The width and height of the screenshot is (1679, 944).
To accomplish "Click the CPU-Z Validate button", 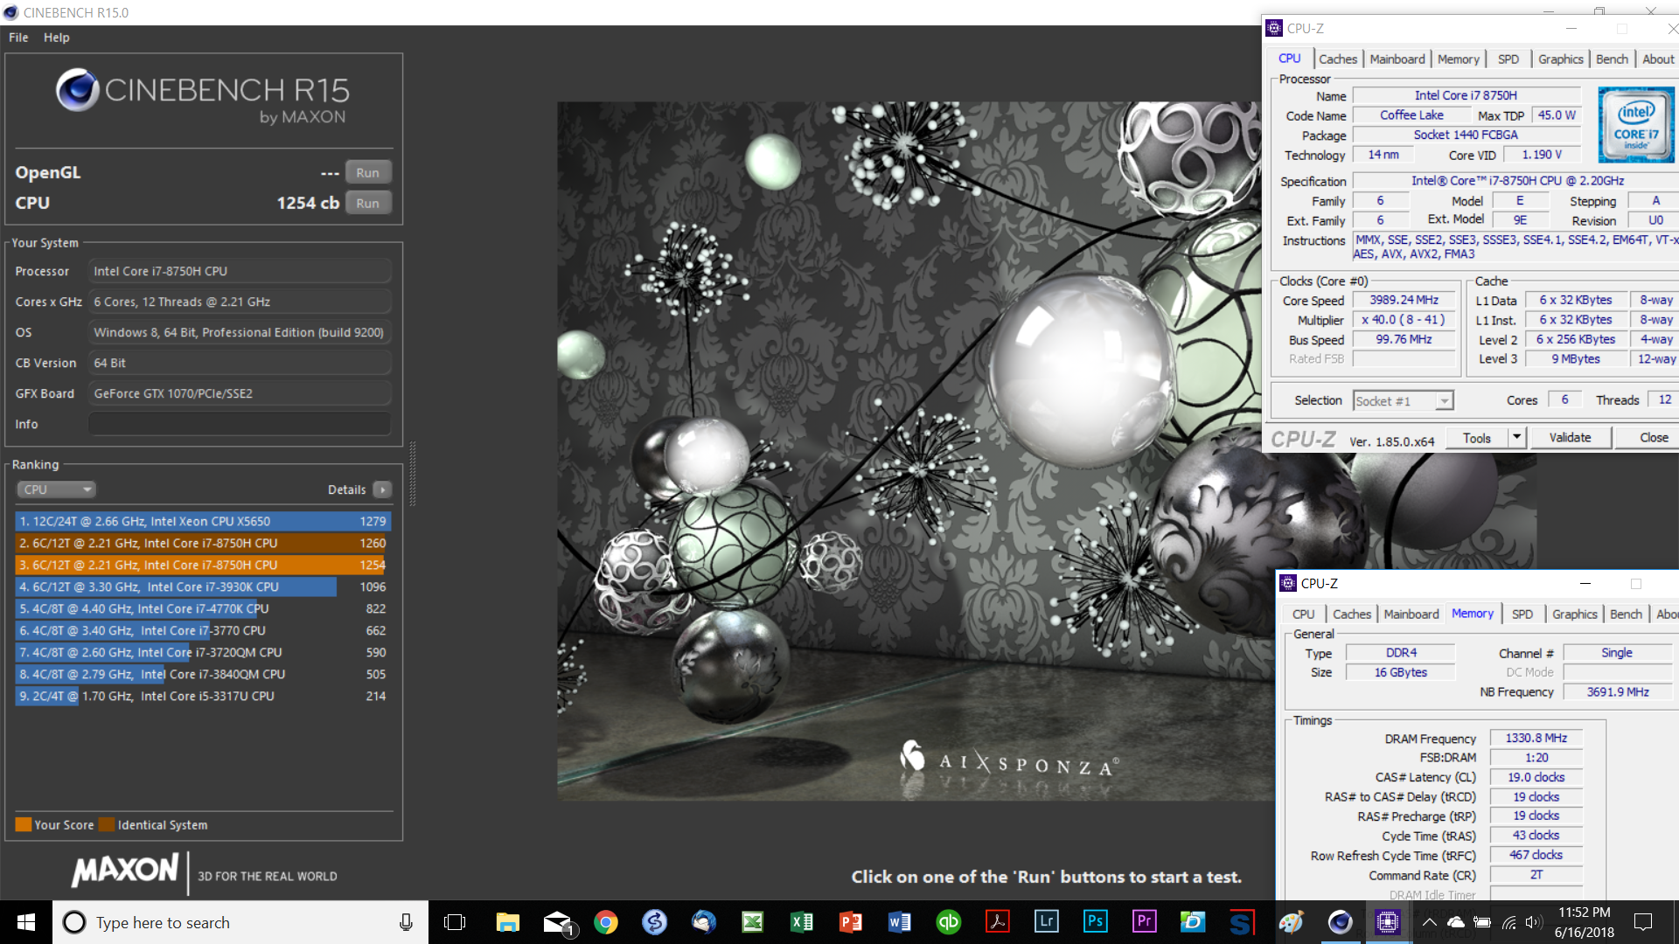I will click(1570, 438).
